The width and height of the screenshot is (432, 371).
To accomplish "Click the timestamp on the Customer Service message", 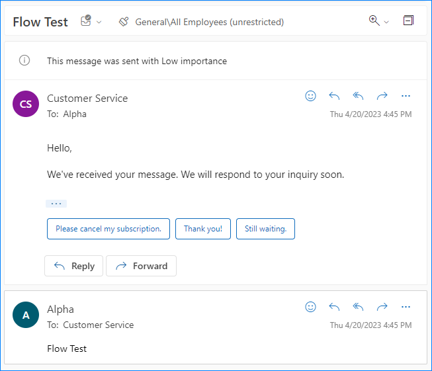I will (x=371, y=114).
